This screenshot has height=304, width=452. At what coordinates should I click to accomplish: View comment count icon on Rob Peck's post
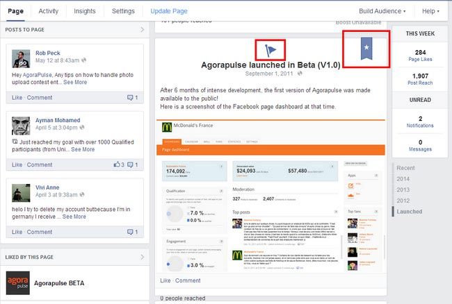pos(130,97)
